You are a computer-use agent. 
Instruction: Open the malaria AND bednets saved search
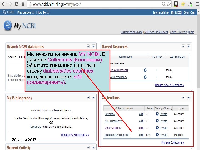[x=119, y=70]
